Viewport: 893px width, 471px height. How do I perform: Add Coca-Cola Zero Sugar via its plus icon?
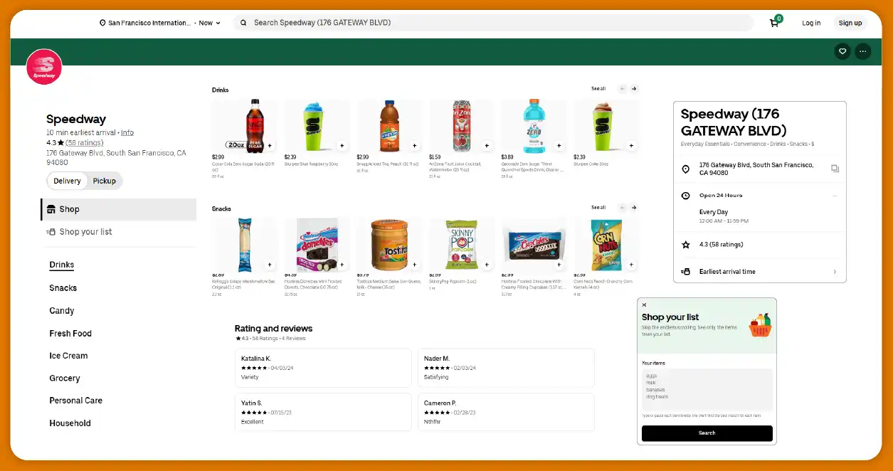(x=269, y=145)
